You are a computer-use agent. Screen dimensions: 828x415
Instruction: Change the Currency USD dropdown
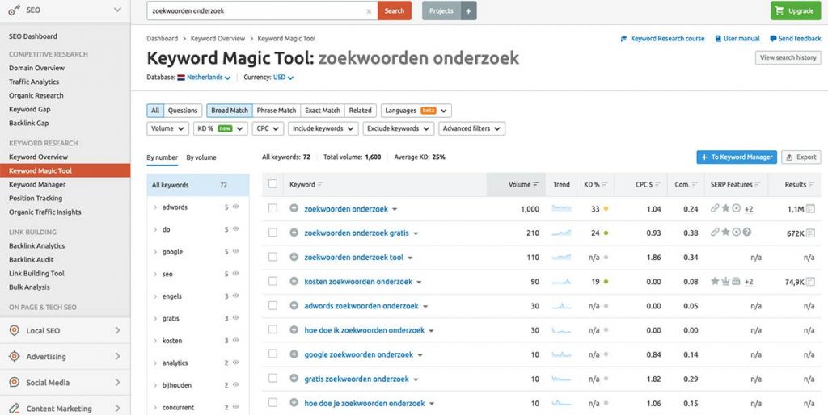coord(283,78)
